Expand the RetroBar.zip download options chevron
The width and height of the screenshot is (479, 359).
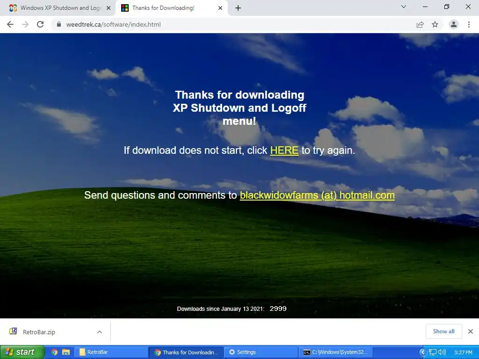pyautogui.click(x=100, y=332)
